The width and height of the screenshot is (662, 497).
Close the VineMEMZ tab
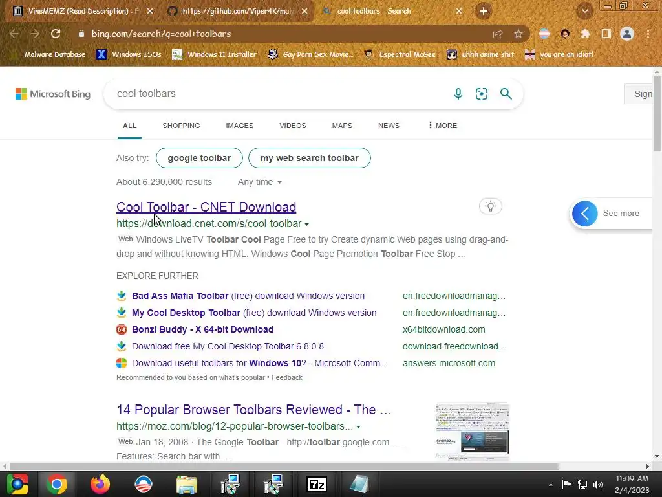(150, 11)
